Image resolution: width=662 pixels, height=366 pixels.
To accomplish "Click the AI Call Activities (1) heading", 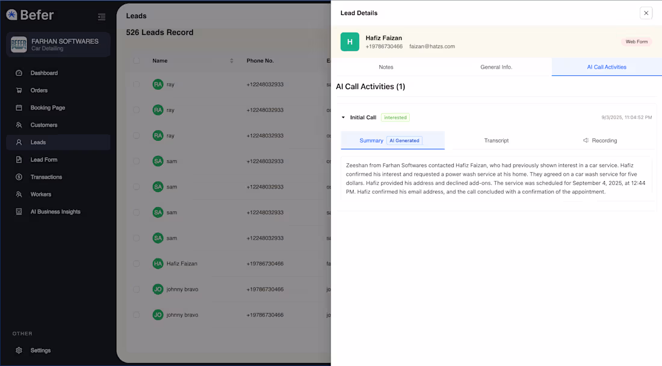I will tap(370, 87).
